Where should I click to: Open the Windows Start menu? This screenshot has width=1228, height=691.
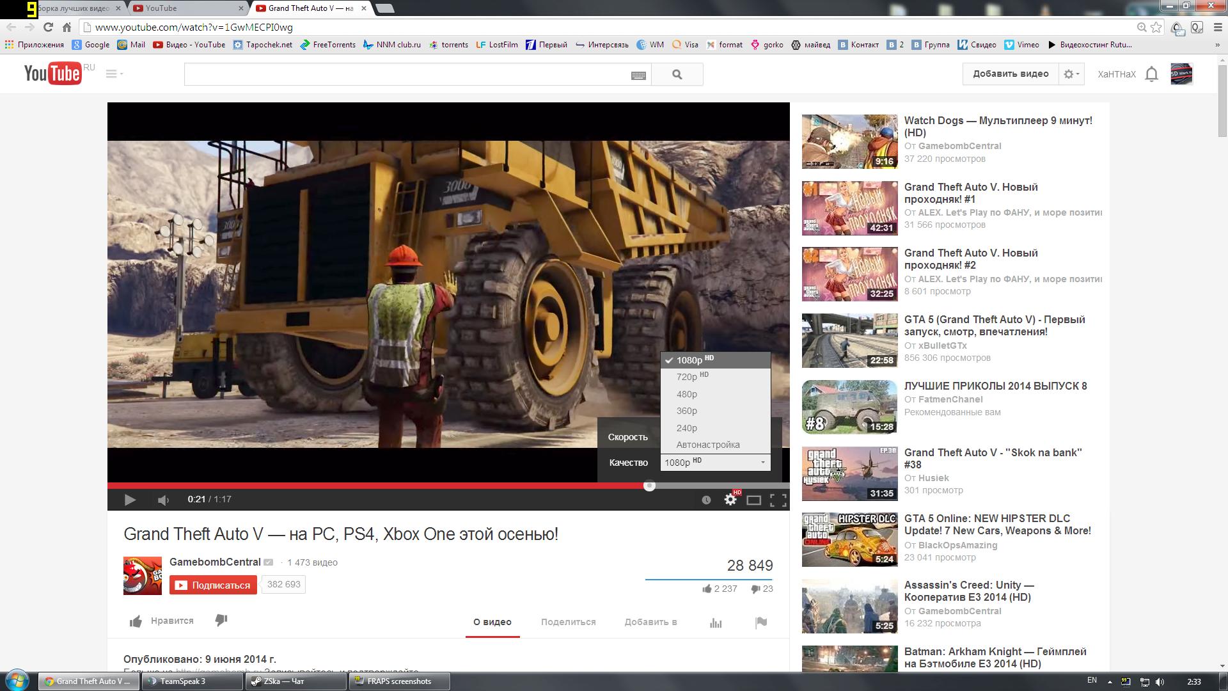pyautogui.click(x=17, y=681)
